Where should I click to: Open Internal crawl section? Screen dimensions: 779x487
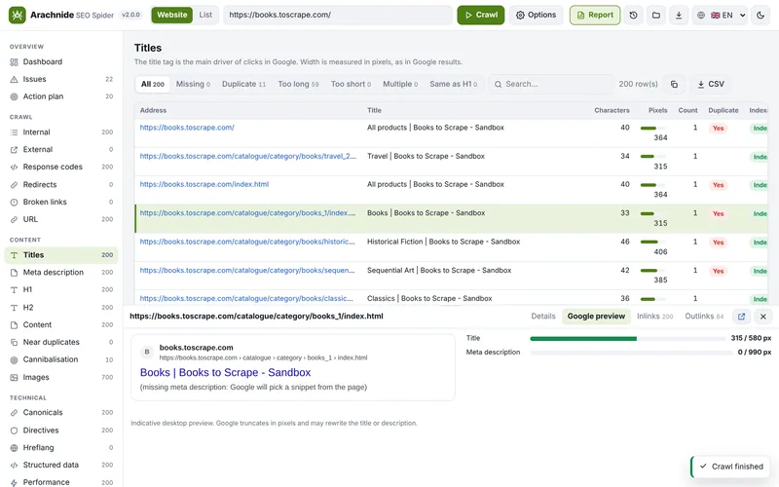61,132
